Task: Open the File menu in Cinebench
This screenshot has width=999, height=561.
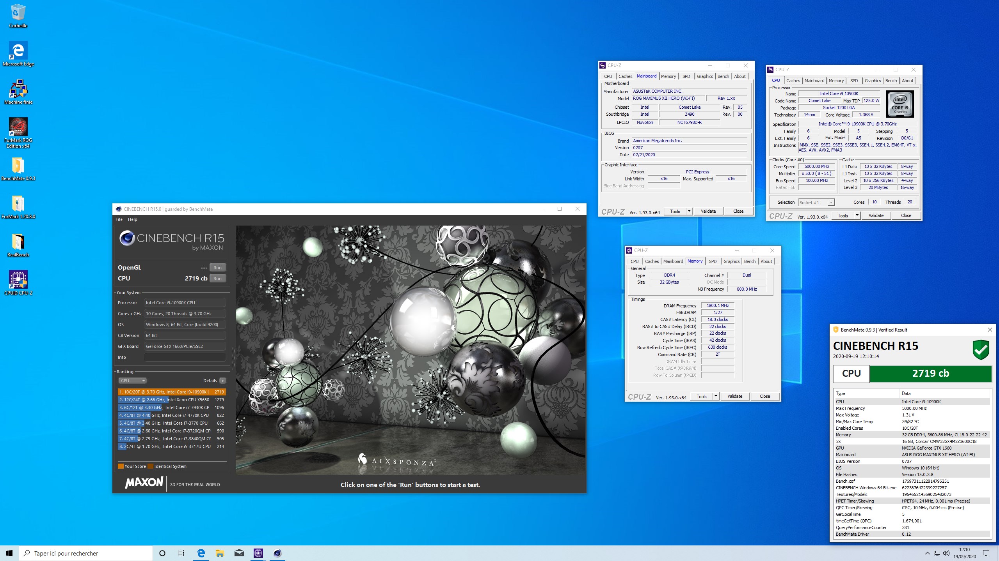Action: pyautogui.click(x=119, y=219)
